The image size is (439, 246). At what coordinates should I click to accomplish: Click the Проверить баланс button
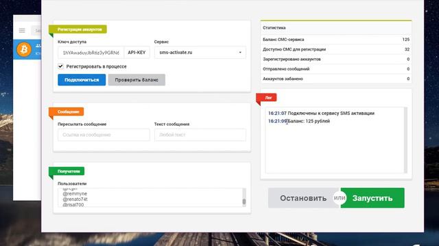[x=137, y=80]
